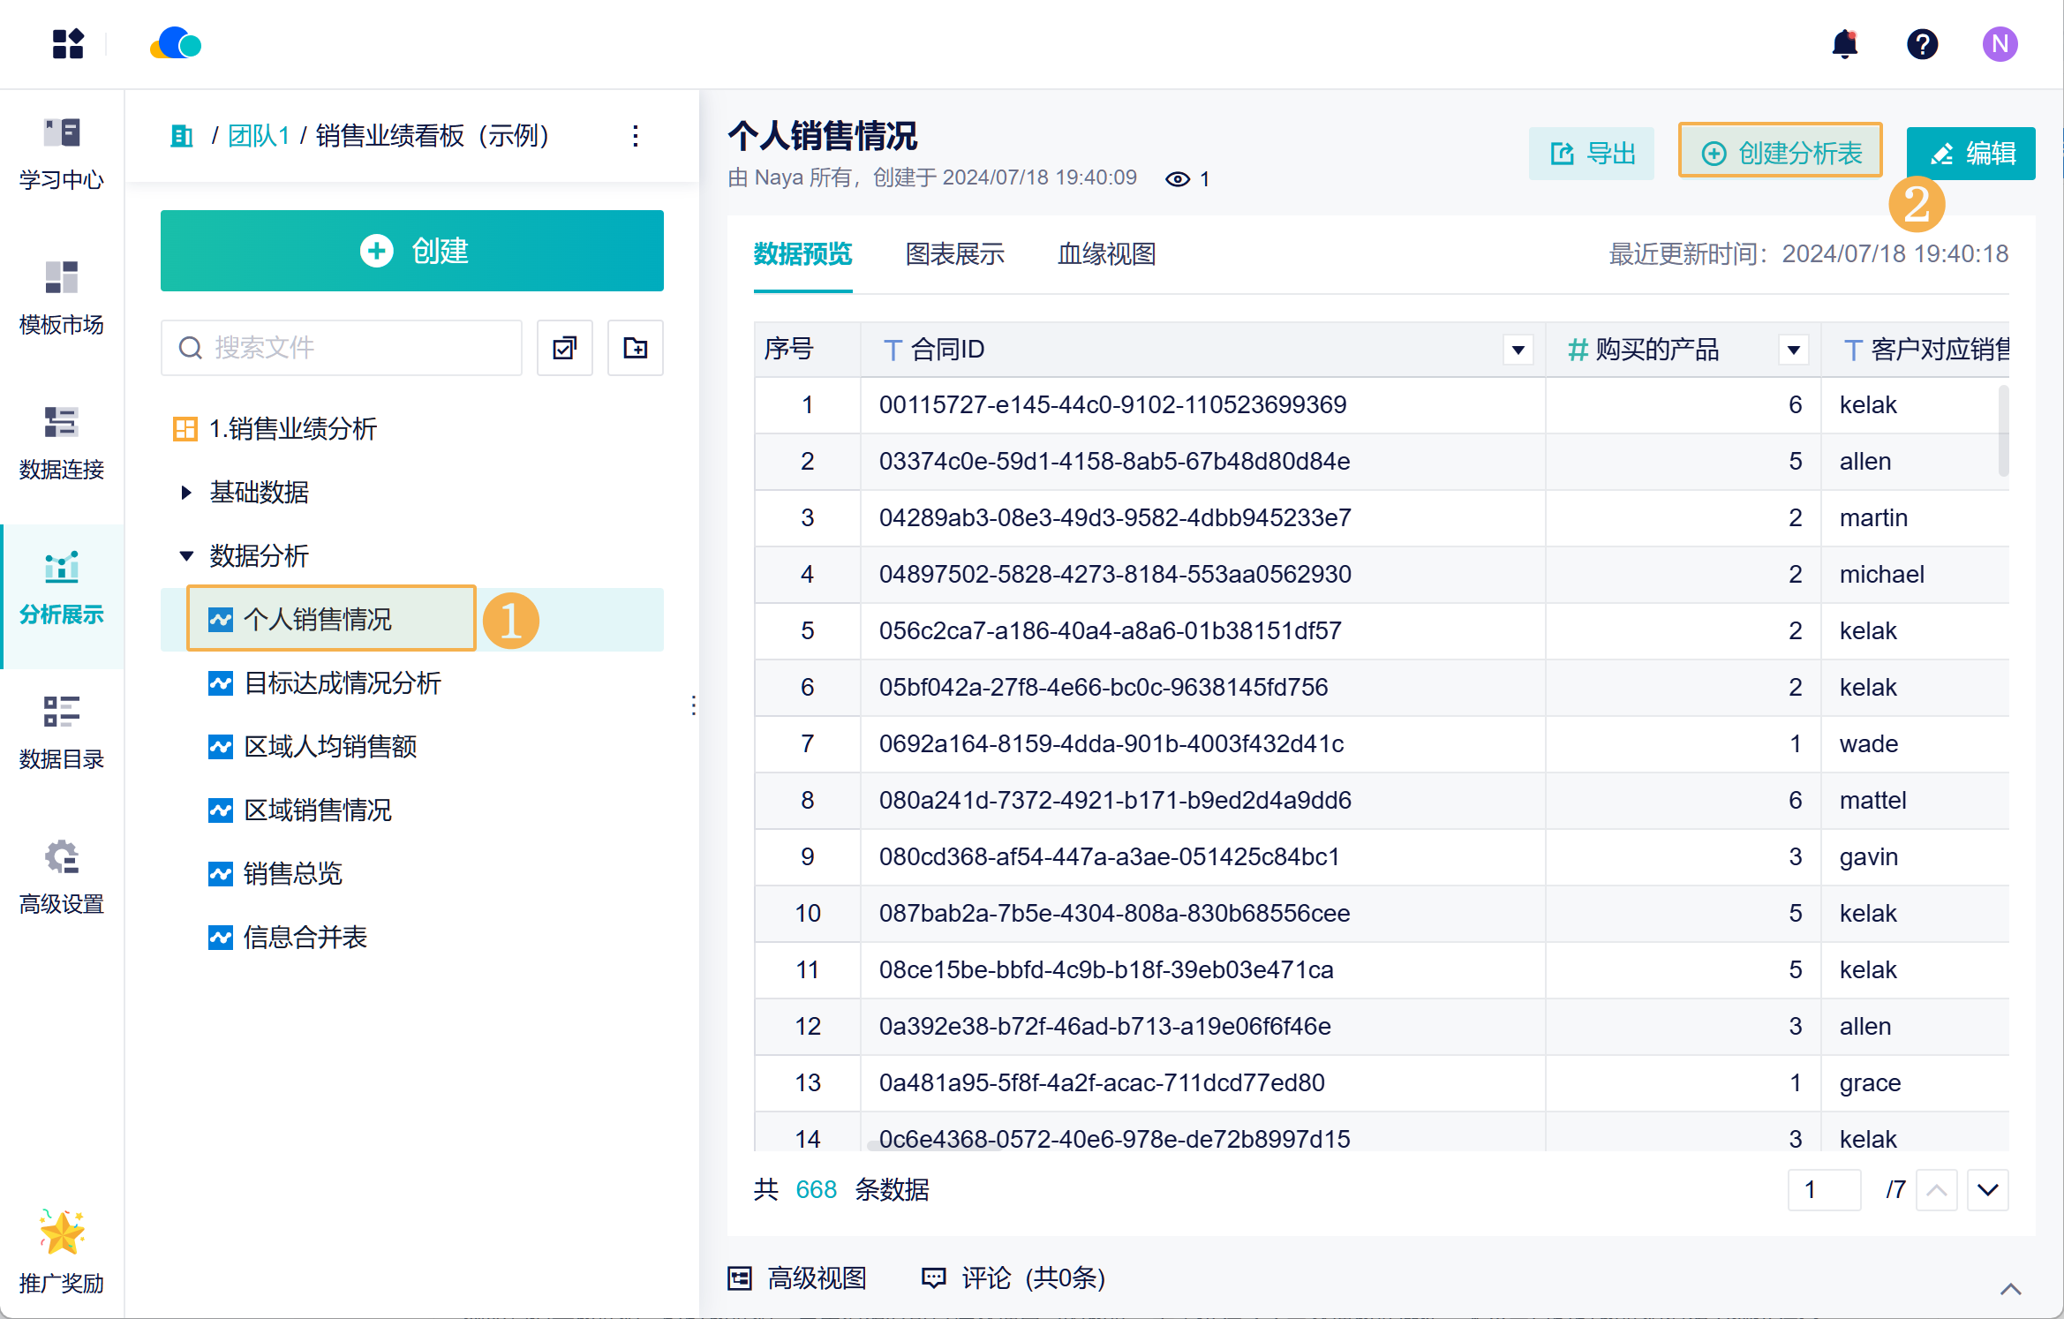Click the table's vertical scrollbar
This screenshot has height=1319, width=2064.
(2003, 431)
